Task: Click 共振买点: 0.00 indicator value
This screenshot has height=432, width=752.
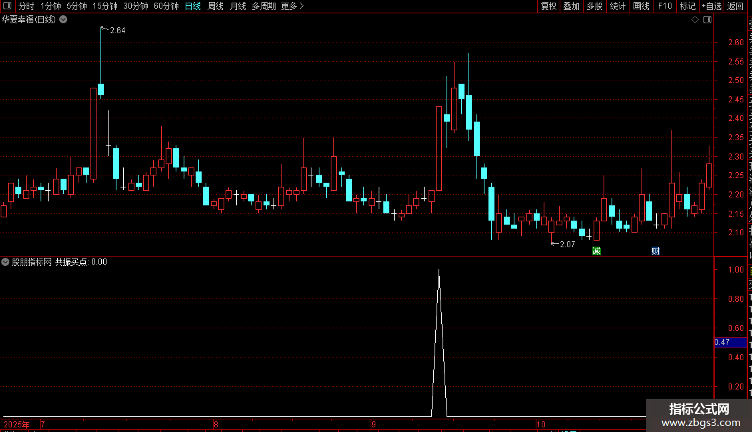Action: 81,262
